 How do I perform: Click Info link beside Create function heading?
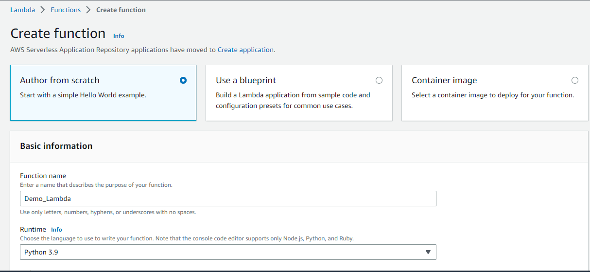click(119, 36)
